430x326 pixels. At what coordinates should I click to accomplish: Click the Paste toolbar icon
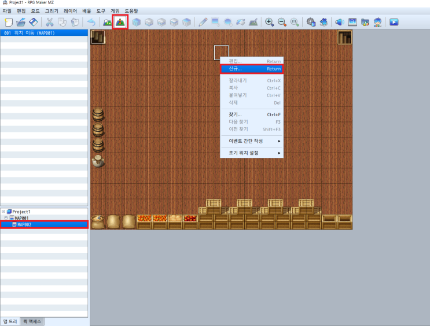(75, 22)
